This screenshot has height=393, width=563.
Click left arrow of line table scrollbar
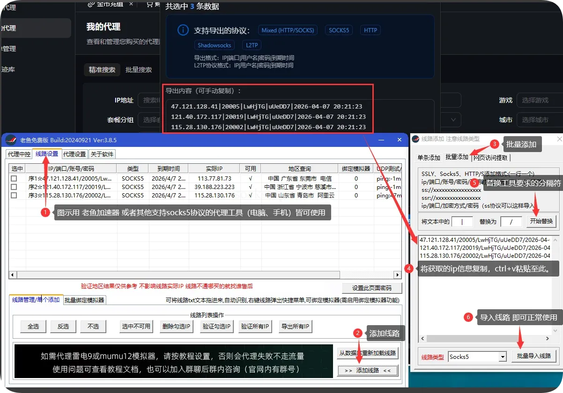(13, 275)
